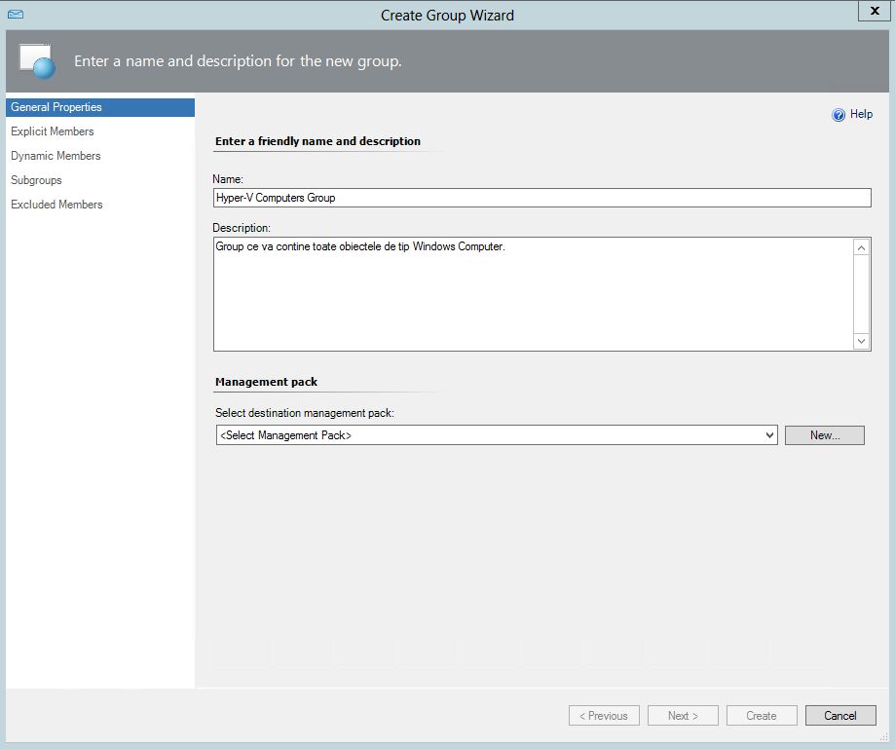Select the General Properties step

point(56,107)
